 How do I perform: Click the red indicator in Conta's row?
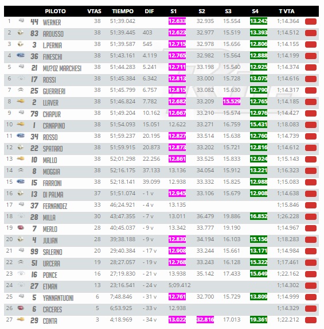pos(311,320)
